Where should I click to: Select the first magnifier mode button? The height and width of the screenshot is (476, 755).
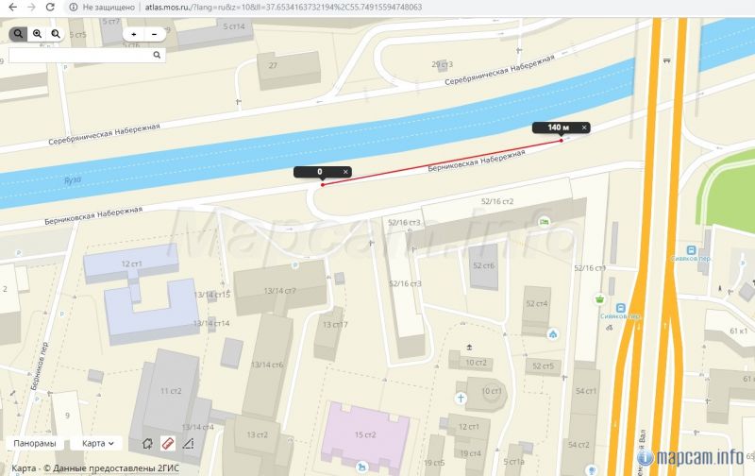point(18,34)
